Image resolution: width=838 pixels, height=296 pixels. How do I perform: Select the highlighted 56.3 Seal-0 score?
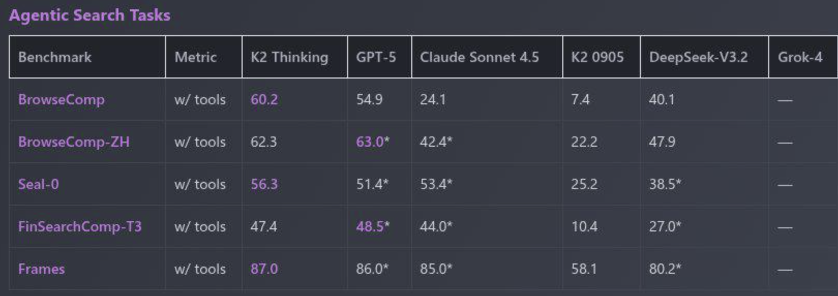pos(264,184)
